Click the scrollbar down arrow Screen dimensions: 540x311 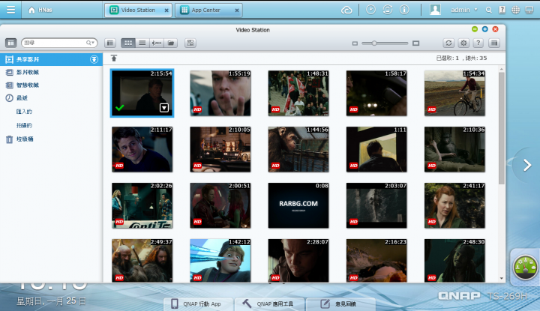coord(502,278)
